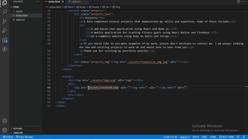Click line number 65
This screenshot has height=139, width=248.
click(49, 106)
